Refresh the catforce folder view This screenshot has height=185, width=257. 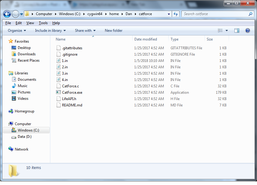(x=176, y=14)
